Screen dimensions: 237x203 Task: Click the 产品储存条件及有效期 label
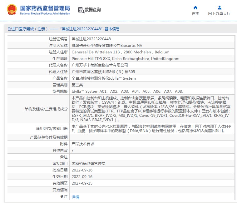tap(49, 137)
